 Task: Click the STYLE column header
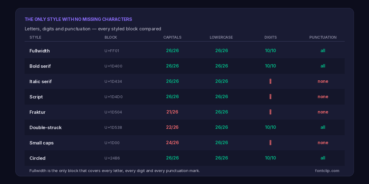point(35,37)
